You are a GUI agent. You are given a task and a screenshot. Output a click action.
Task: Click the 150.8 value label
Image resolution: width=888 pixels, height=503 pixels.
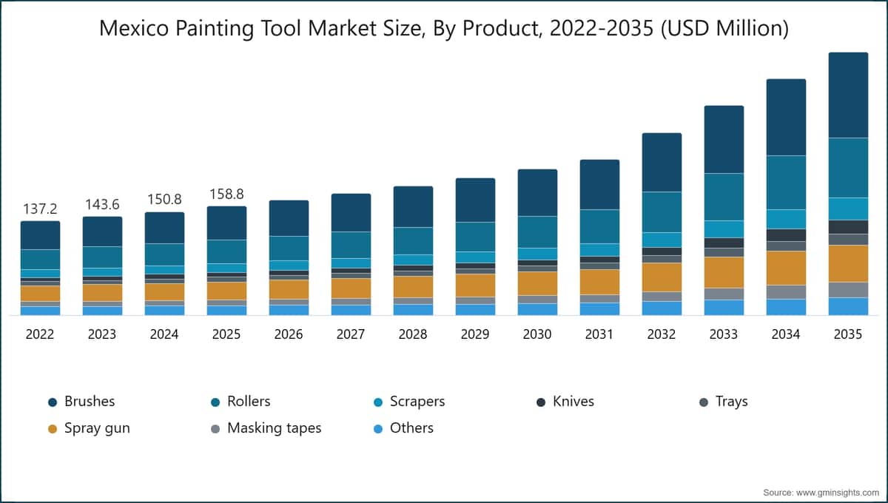(x=164, y=200)
